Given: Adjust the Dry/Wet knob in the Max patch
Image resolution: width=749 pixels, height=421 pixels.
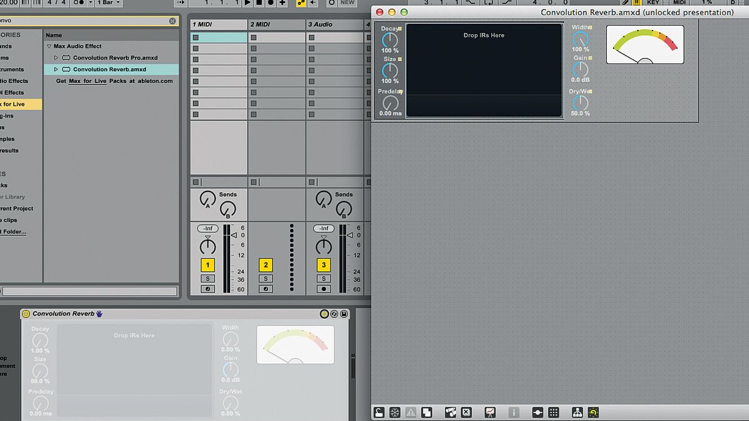Looking at the screenshot, I should click(580, 102).
